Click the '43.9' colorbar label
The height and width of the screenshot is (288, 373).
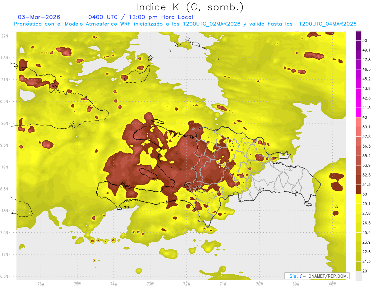coord(367,89)
